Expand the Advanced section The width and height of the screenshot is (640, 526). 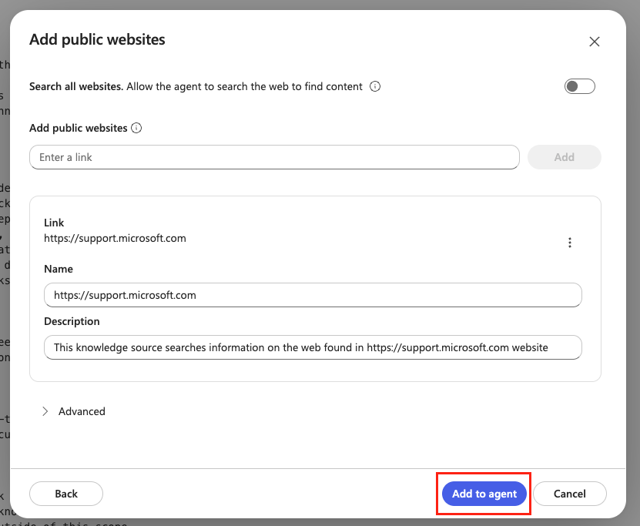(74, 411)
